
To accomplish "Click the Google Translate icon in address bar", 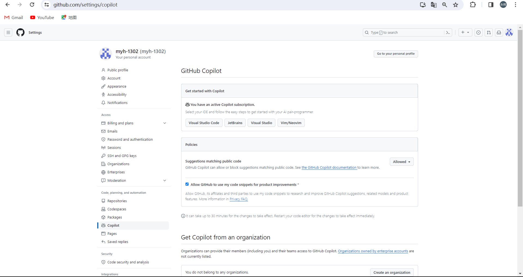I will [x=434, y=5].
